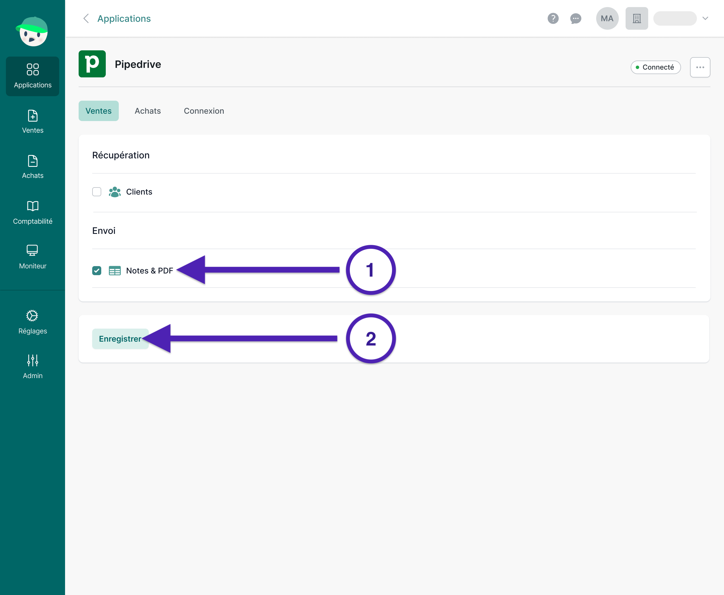Click the Clients label text
The height and width of the screenshot is (595, 724).
[139, 192]
